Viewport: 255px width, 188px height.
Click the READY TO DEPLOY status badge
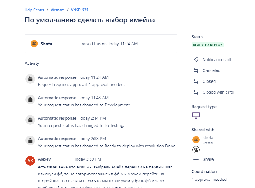(x=208, y=45)
